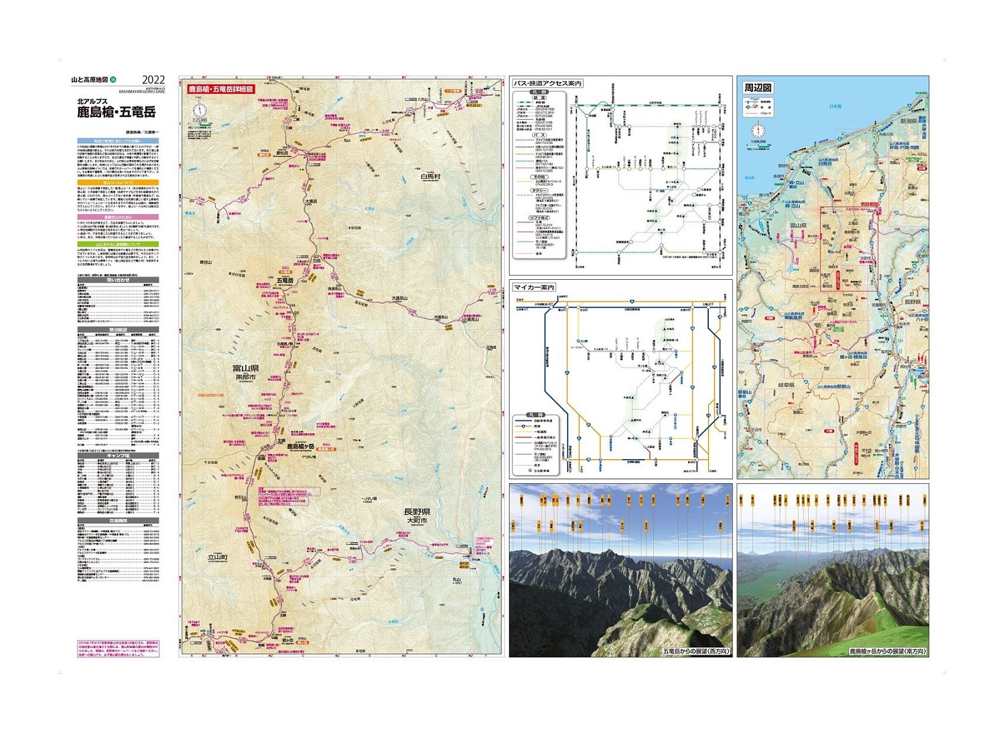Click the red 鹿島槍・五竜岳詳細図 banner
Image resolution: width=1005 pixels, height=733 pixels.
point(221,89)
